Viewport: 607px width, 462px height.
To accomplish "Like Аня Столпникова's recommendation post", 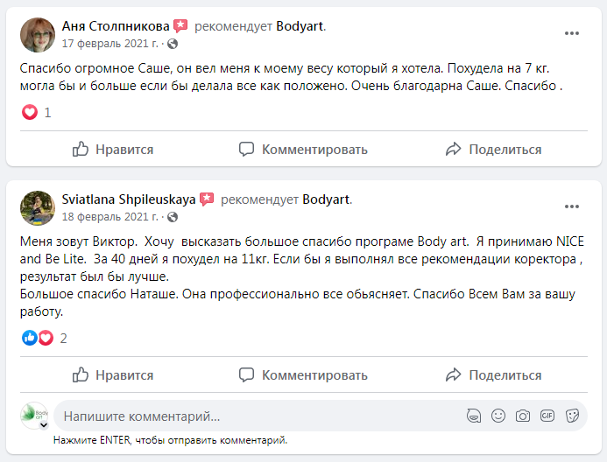I will 113,150.
